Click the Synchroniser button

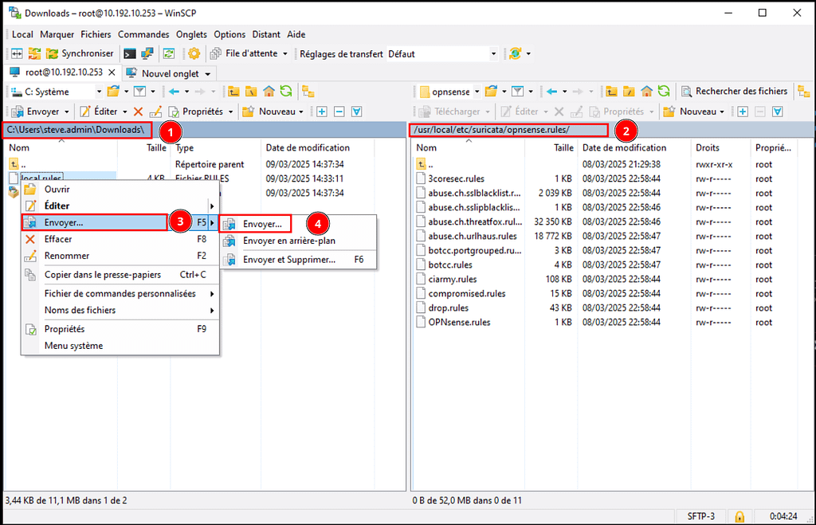(x=80, y=54)
